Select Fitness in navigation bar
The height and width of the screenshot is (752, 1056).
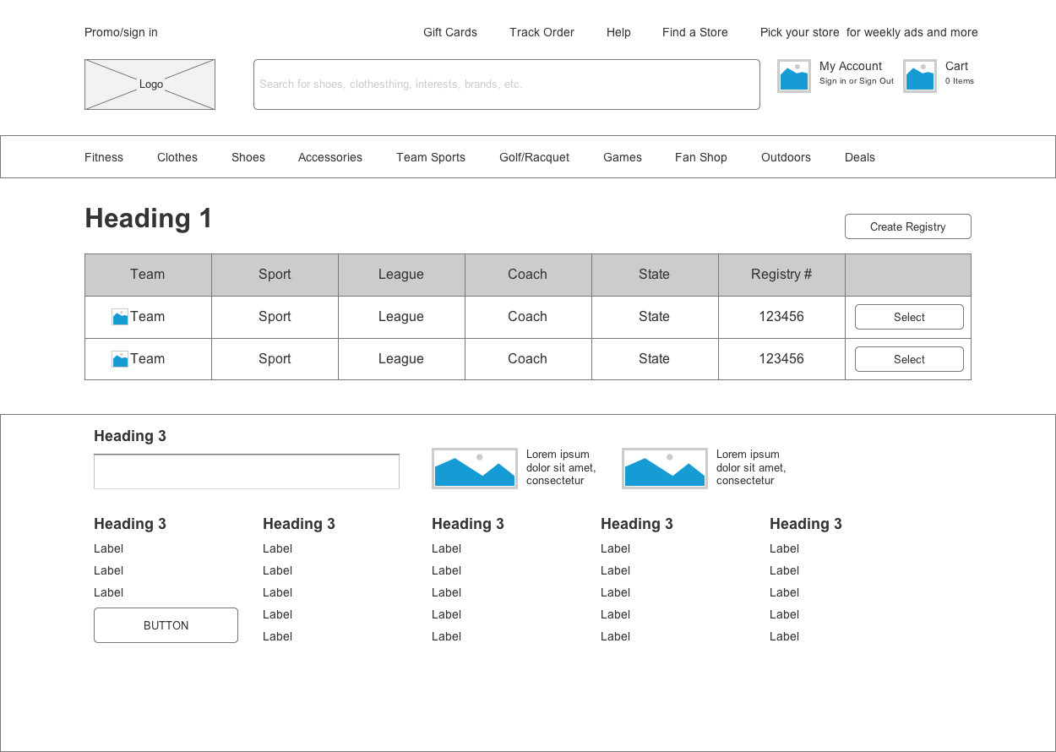pos(104,157)
